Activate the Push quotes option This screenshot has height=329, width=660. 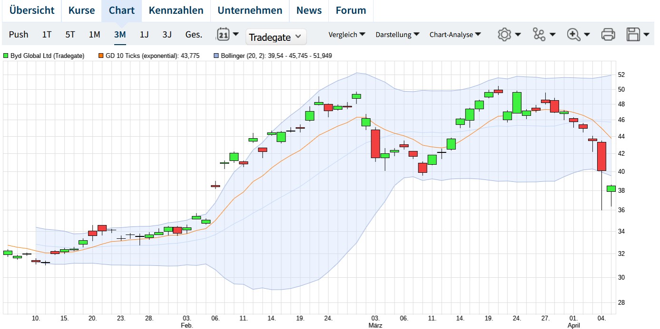[x=19, y=34]
